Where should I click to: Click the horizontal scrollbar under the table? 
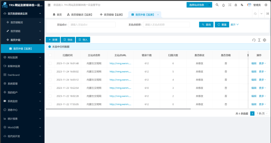118,109
